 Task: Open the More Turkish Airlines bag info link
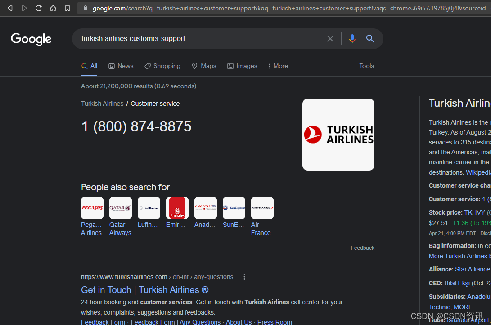point(459,256)
